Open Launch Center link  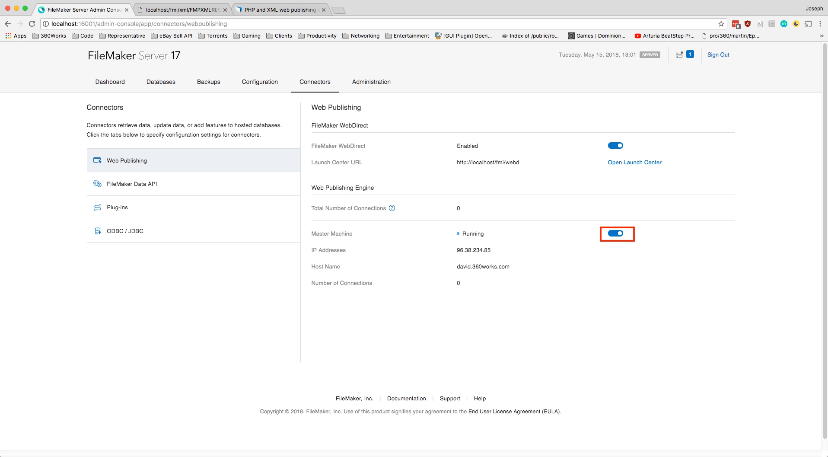(634, 162)
